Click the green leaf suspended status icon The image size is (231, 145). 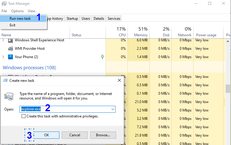pyautogui.click(x=102, y=57)
